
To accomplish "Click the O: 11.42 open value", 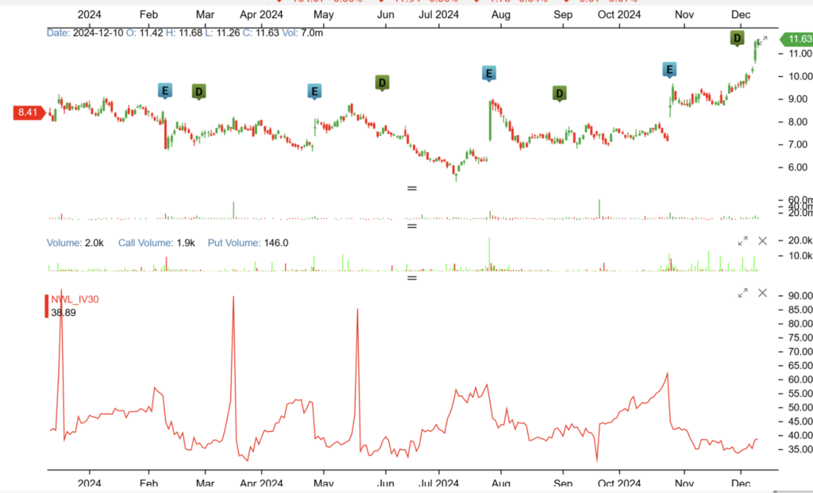I will coord(144,33).
